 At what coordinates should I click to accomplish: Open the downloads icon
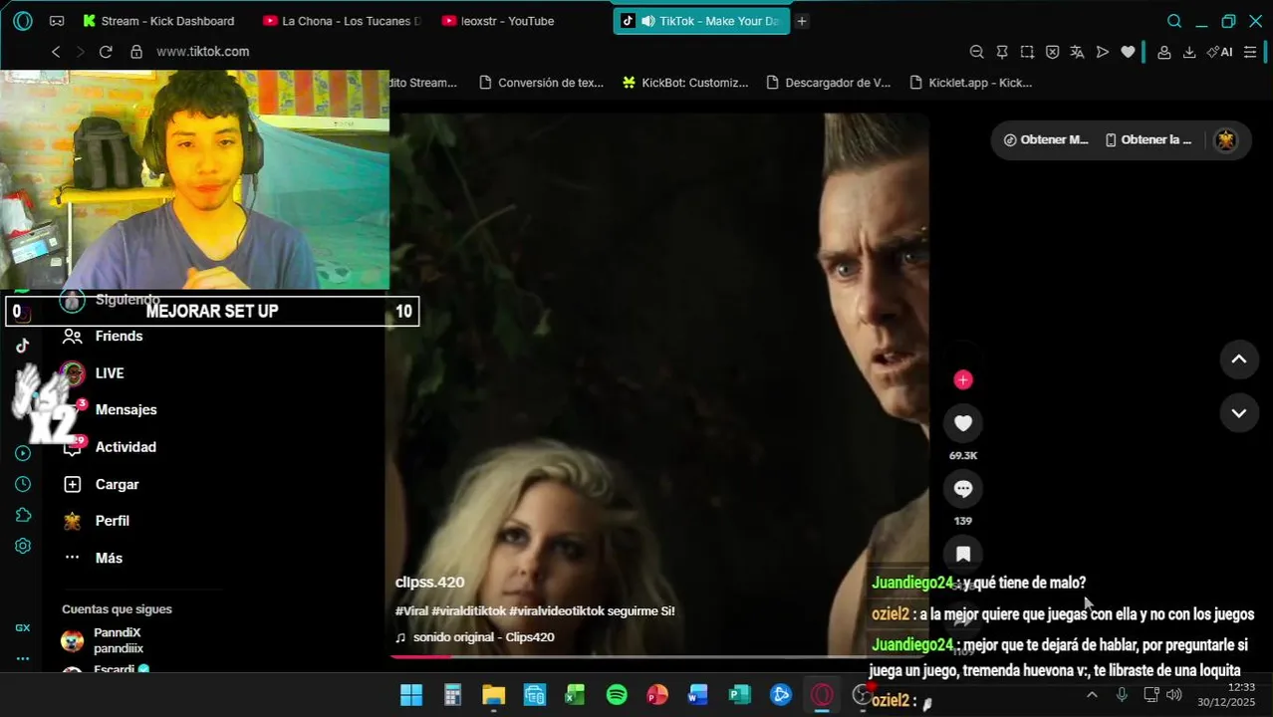click(1189, 52)
